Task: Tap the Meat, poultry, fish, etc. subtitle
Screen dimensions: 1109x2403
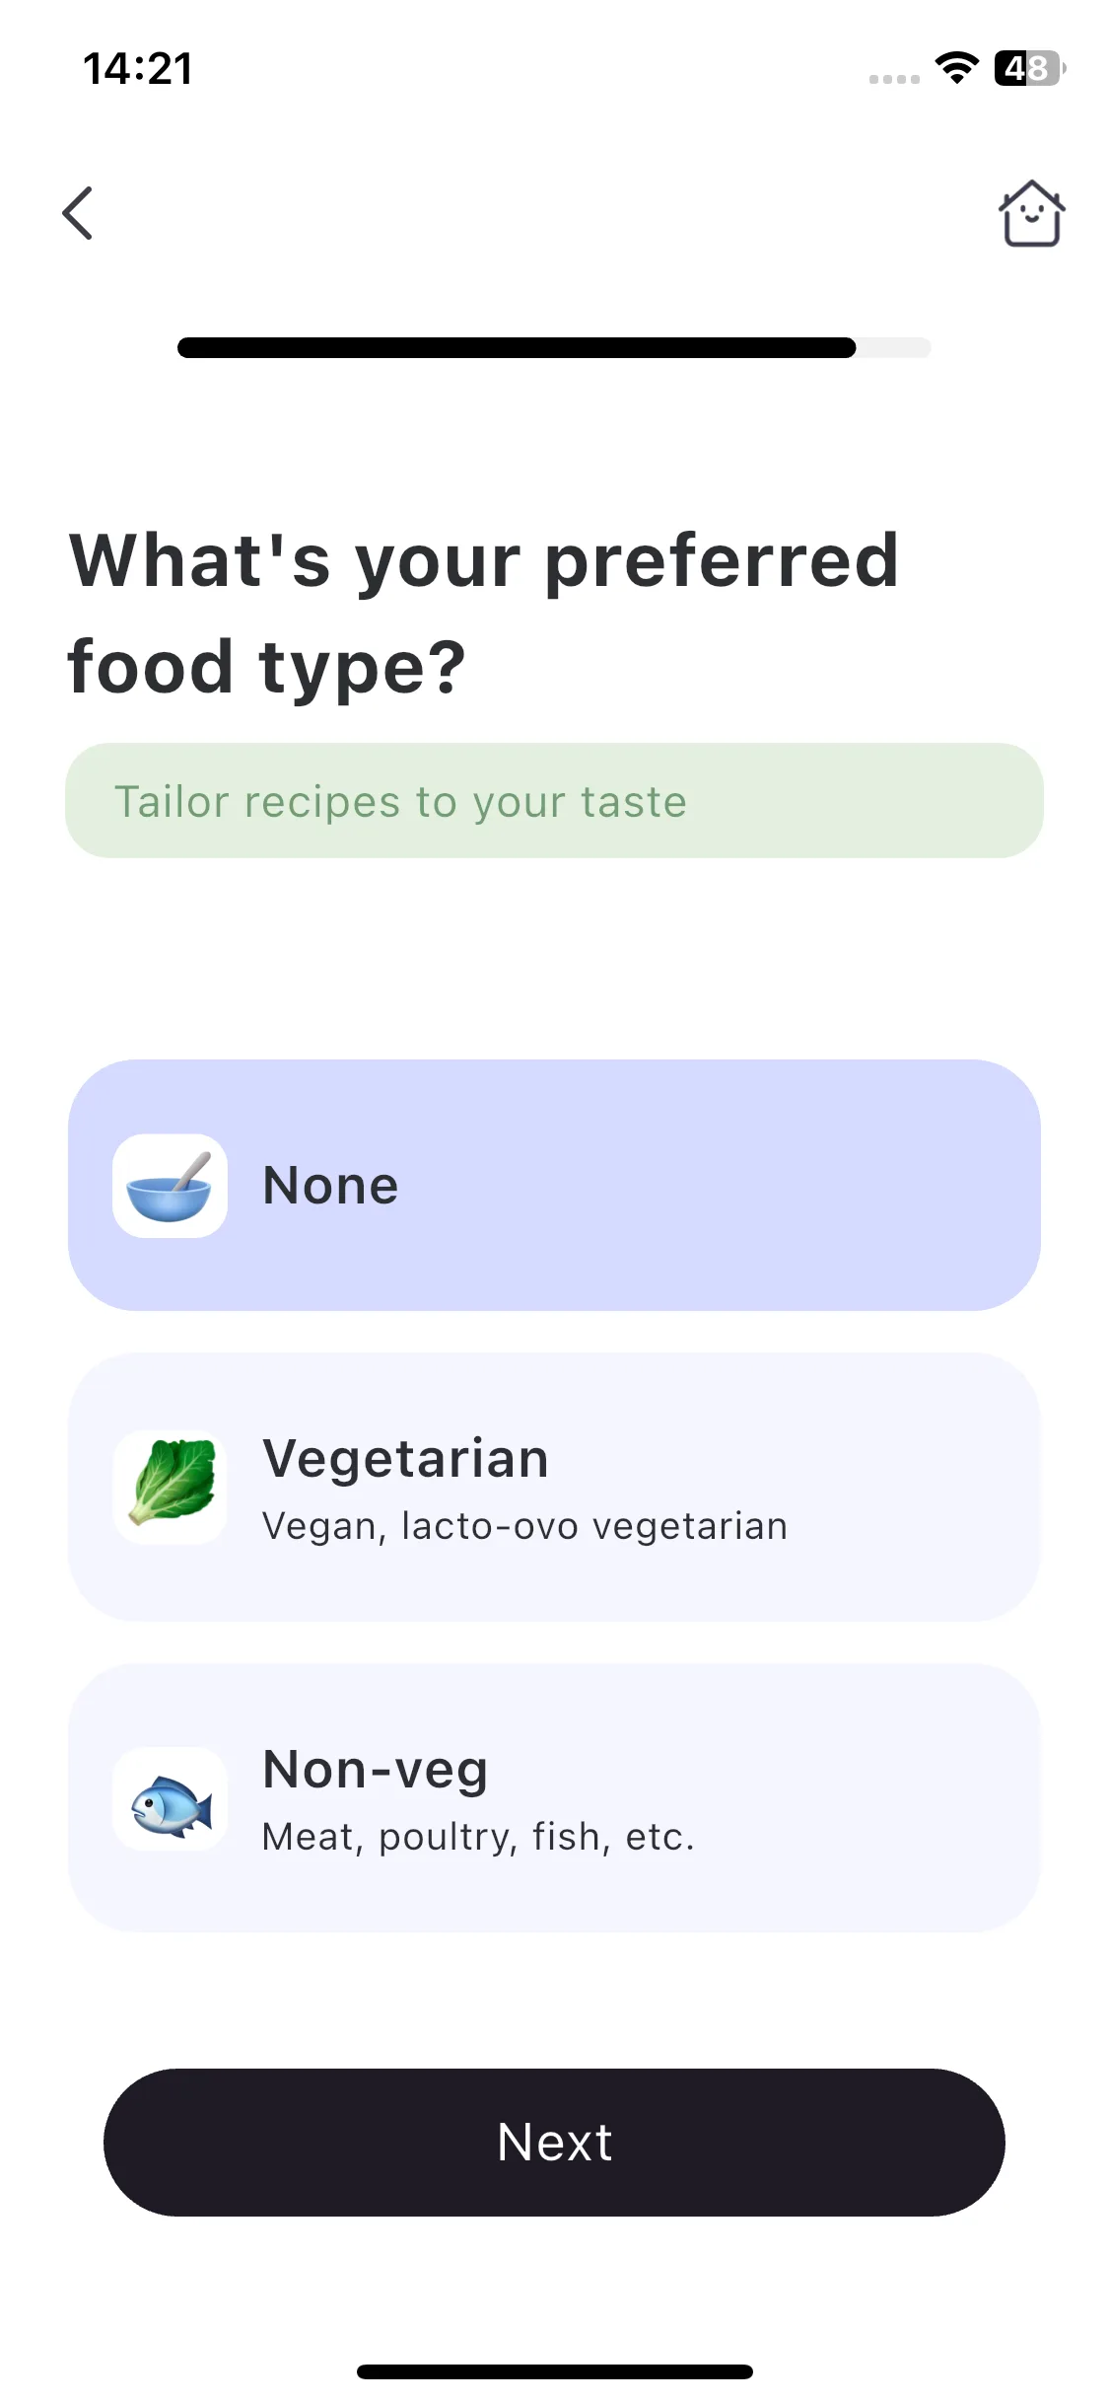Action: coord(478,1837)
